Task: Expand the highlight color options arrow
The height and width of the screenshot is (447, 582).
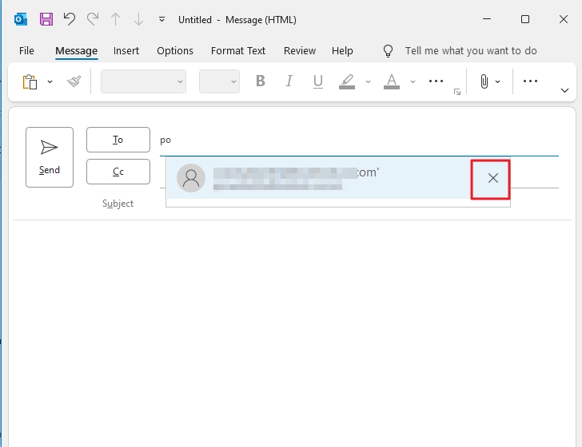Action: 368,81
